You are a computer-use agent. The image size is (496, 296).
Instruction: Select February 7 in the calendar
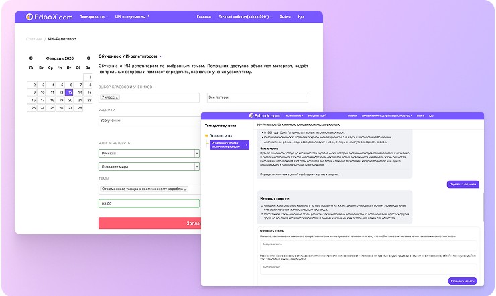tap(78, 85)
